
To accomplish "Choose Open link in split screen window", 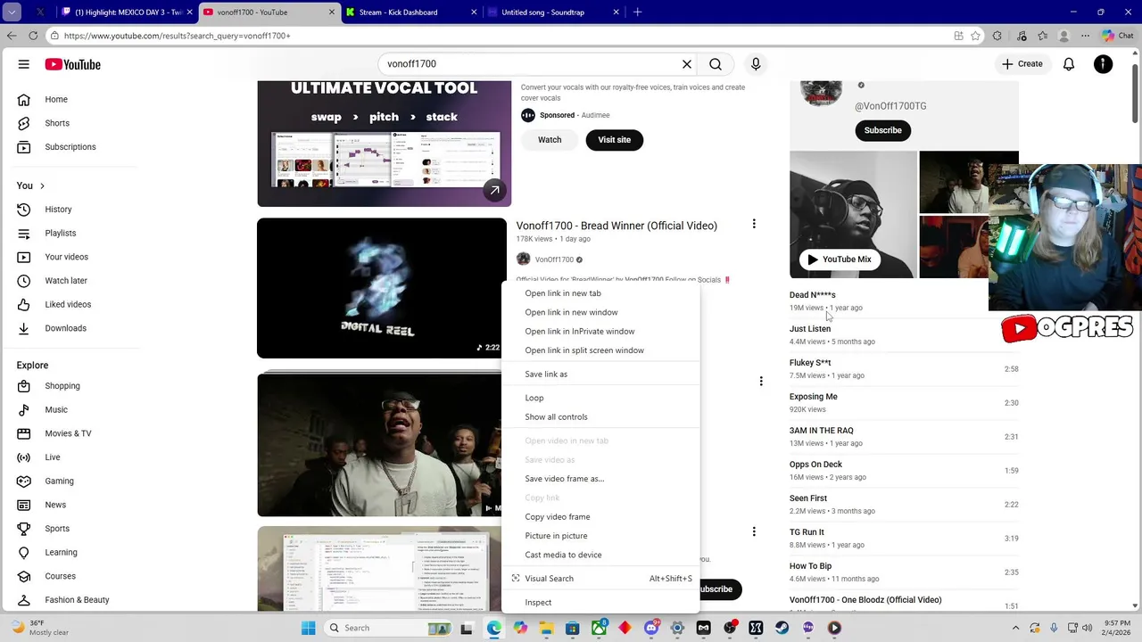I will (600, 350).
